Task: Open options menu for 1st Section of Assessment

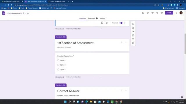Action: click(x=126, y=42)
